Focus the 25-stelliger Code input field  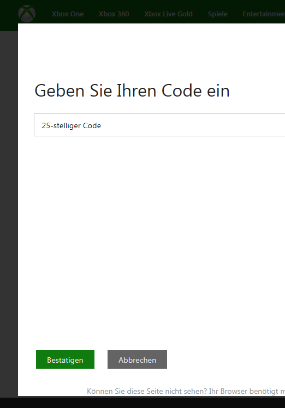click(x=159, y=125)
